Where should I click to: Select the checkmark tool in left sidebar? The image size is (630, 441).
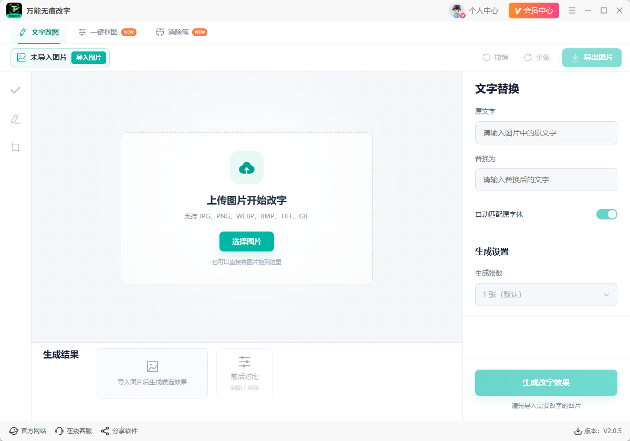click(16, 90)
